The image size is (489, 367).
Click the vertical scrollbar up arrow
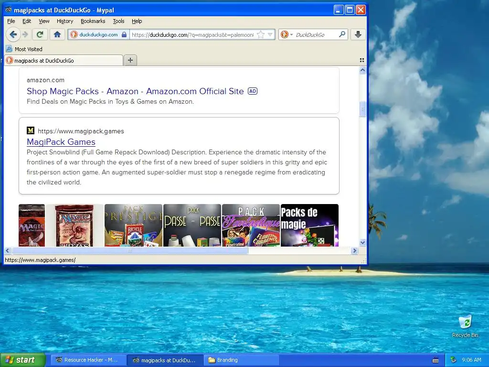coord(362,70)
